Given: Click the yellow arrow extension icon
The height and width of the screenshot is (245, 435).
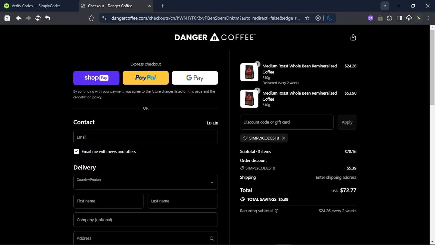Looking at the screenshot, I should pos(419,18).
